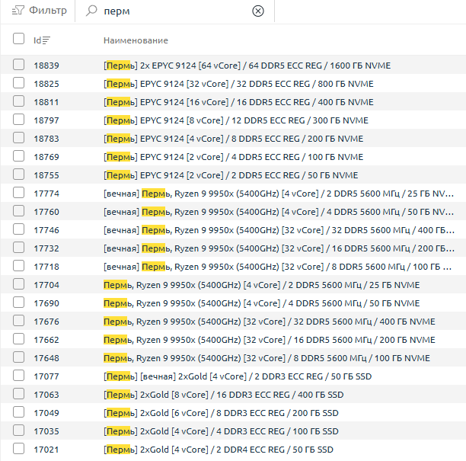
Task: Click the Filter funnel icon
Action: click(x=18, y=11)
